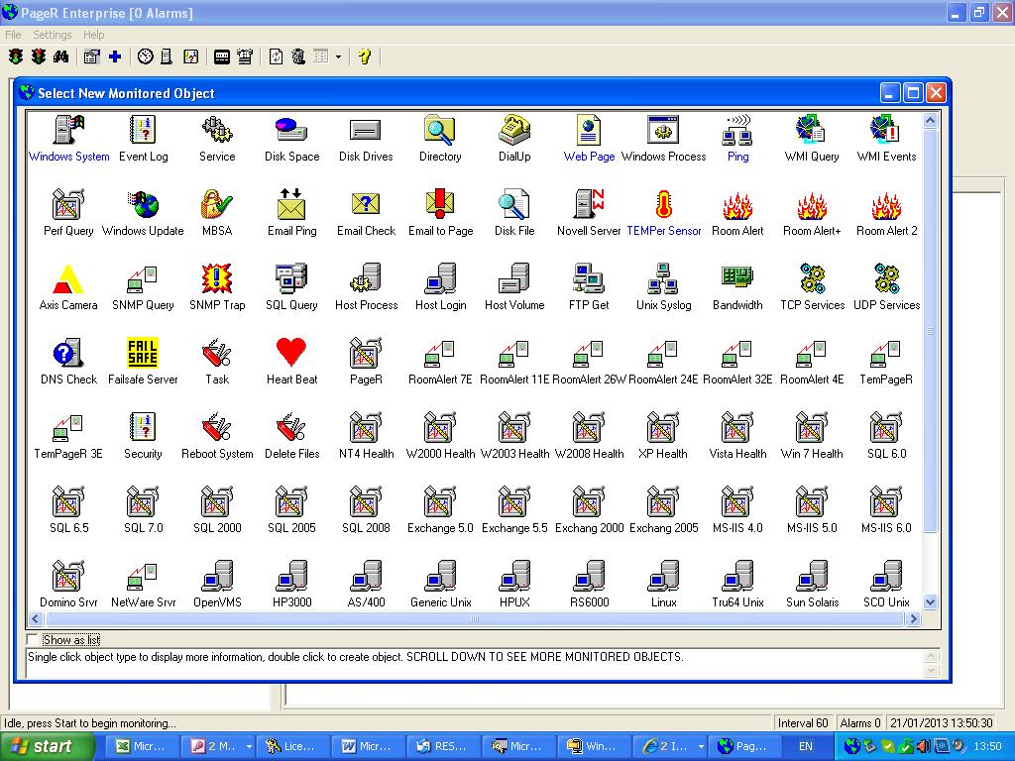Pick the Email to Page icon
The width and height of the screenshot is (1015, 761).
tap(440, 204)
